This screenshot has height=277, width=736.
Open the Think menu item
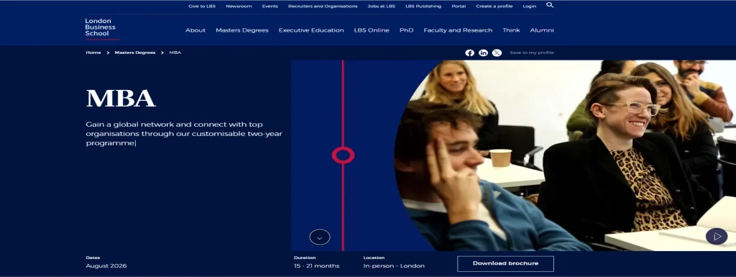point(511,30)
